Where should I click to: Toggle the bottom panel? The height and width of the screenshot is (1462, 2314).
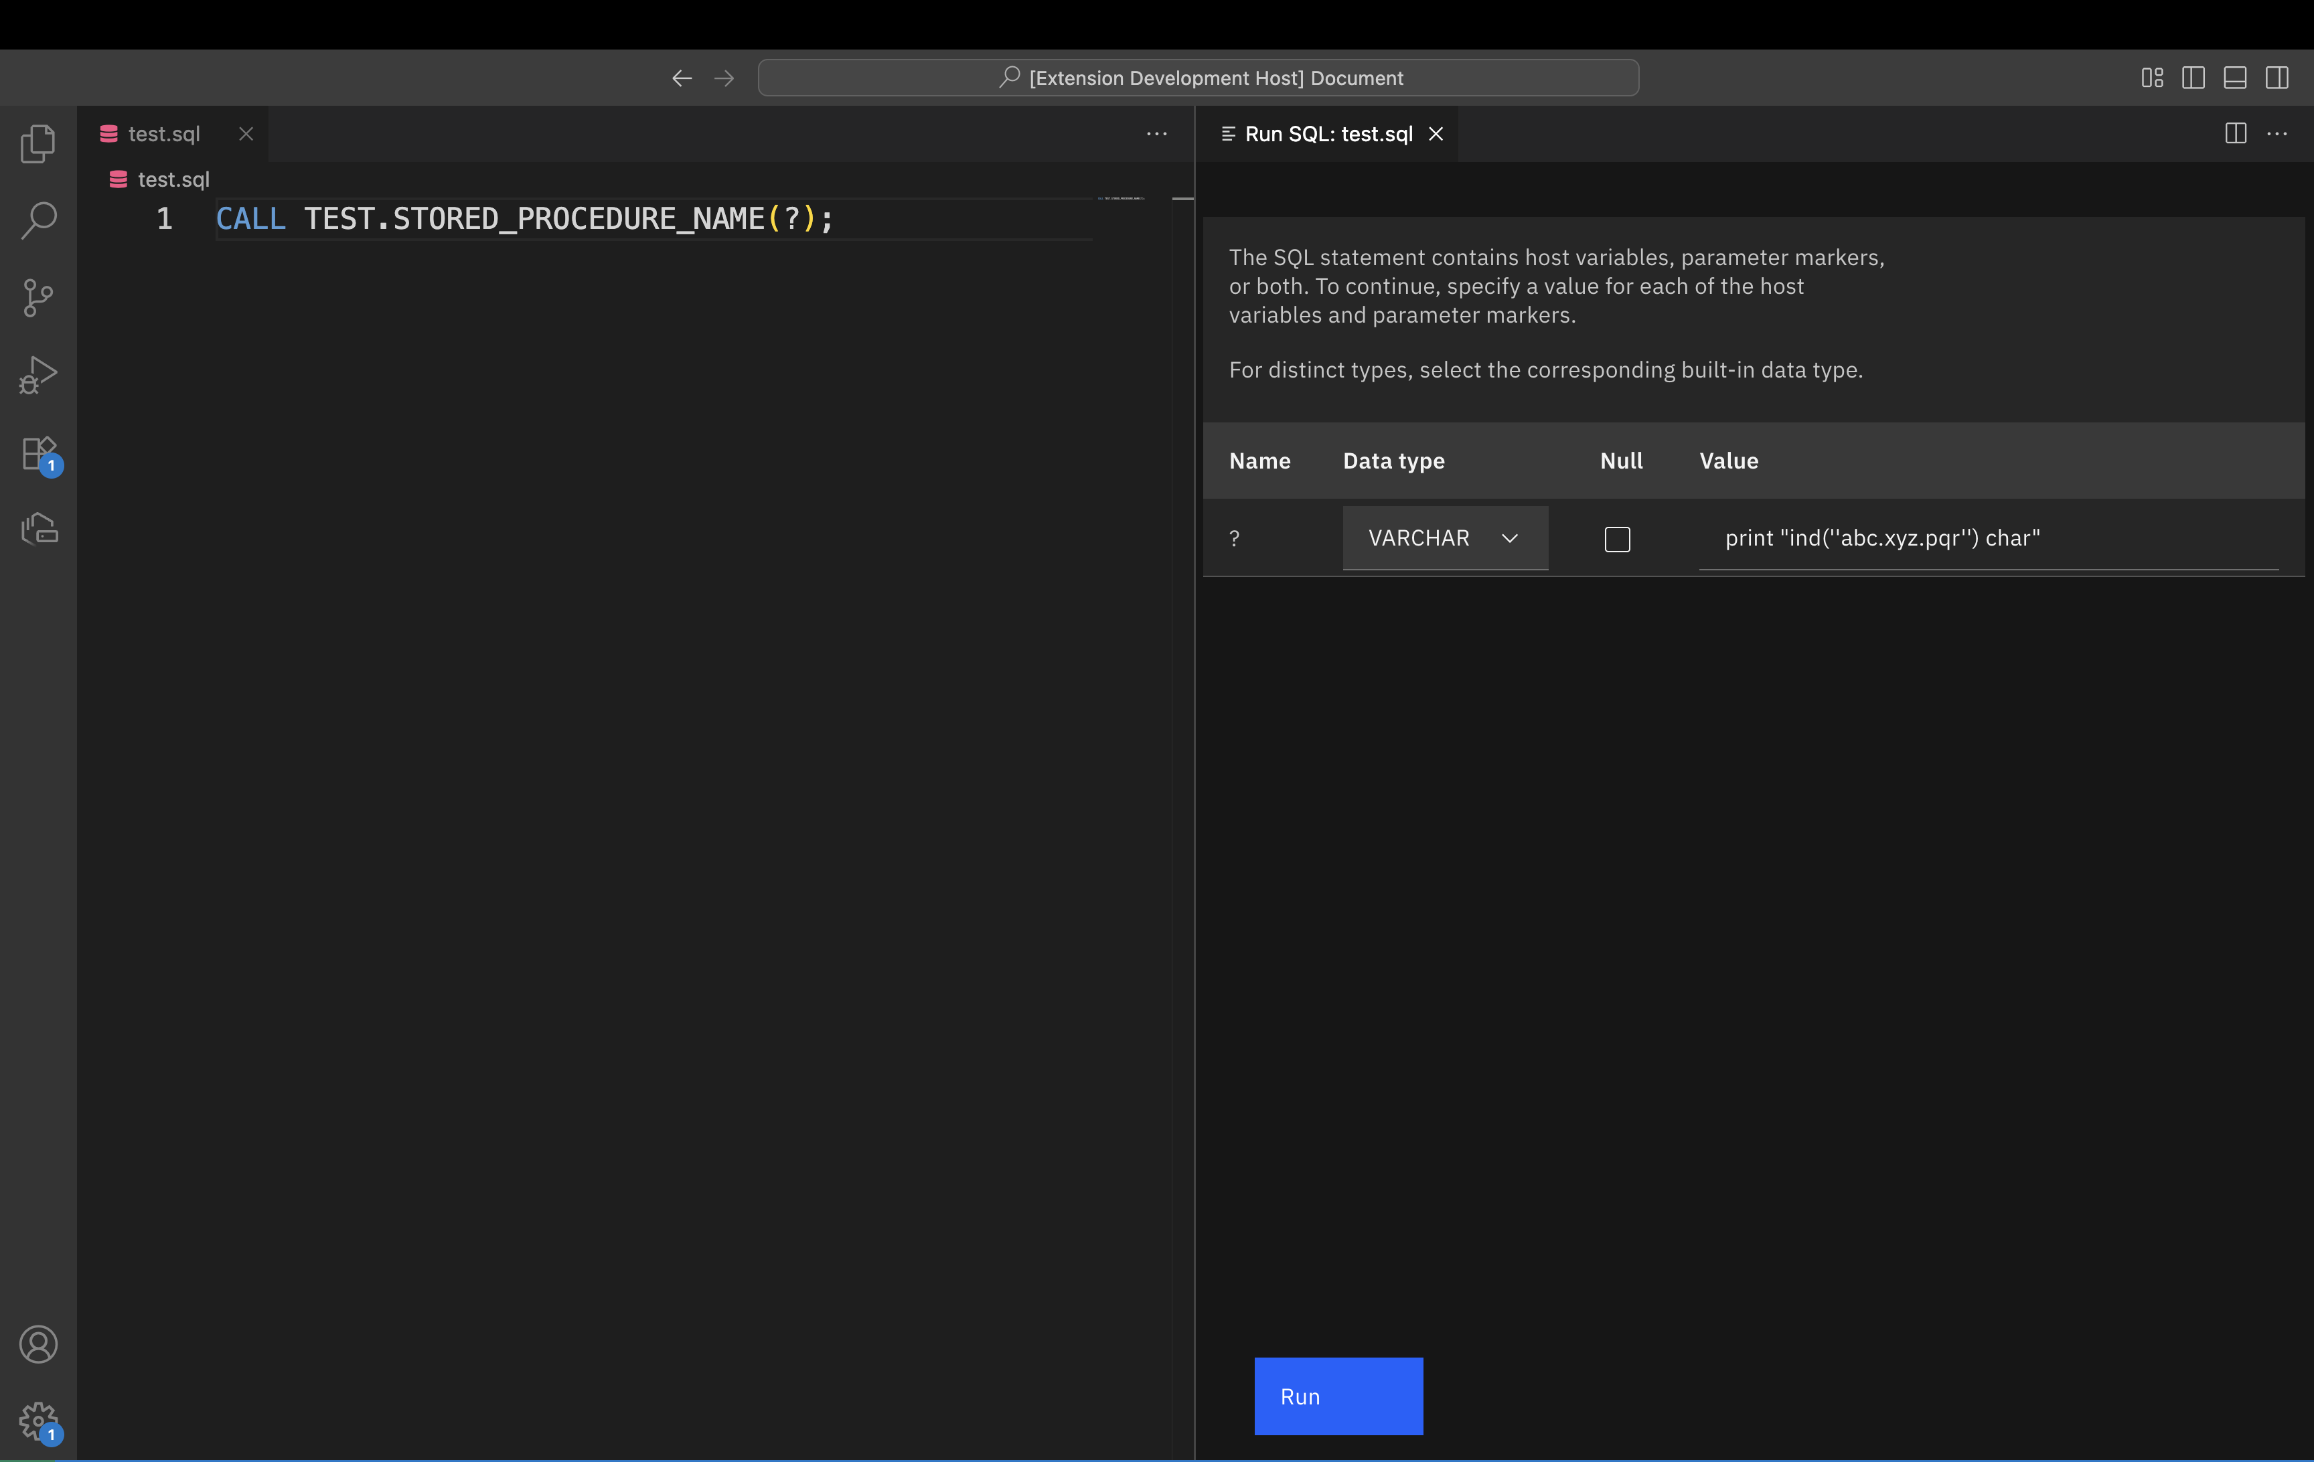2235,78
